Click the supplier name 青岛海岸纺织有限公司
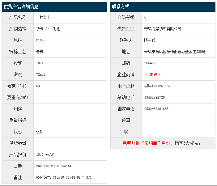This screenshot has width=217, height=186. click(163, 29)
